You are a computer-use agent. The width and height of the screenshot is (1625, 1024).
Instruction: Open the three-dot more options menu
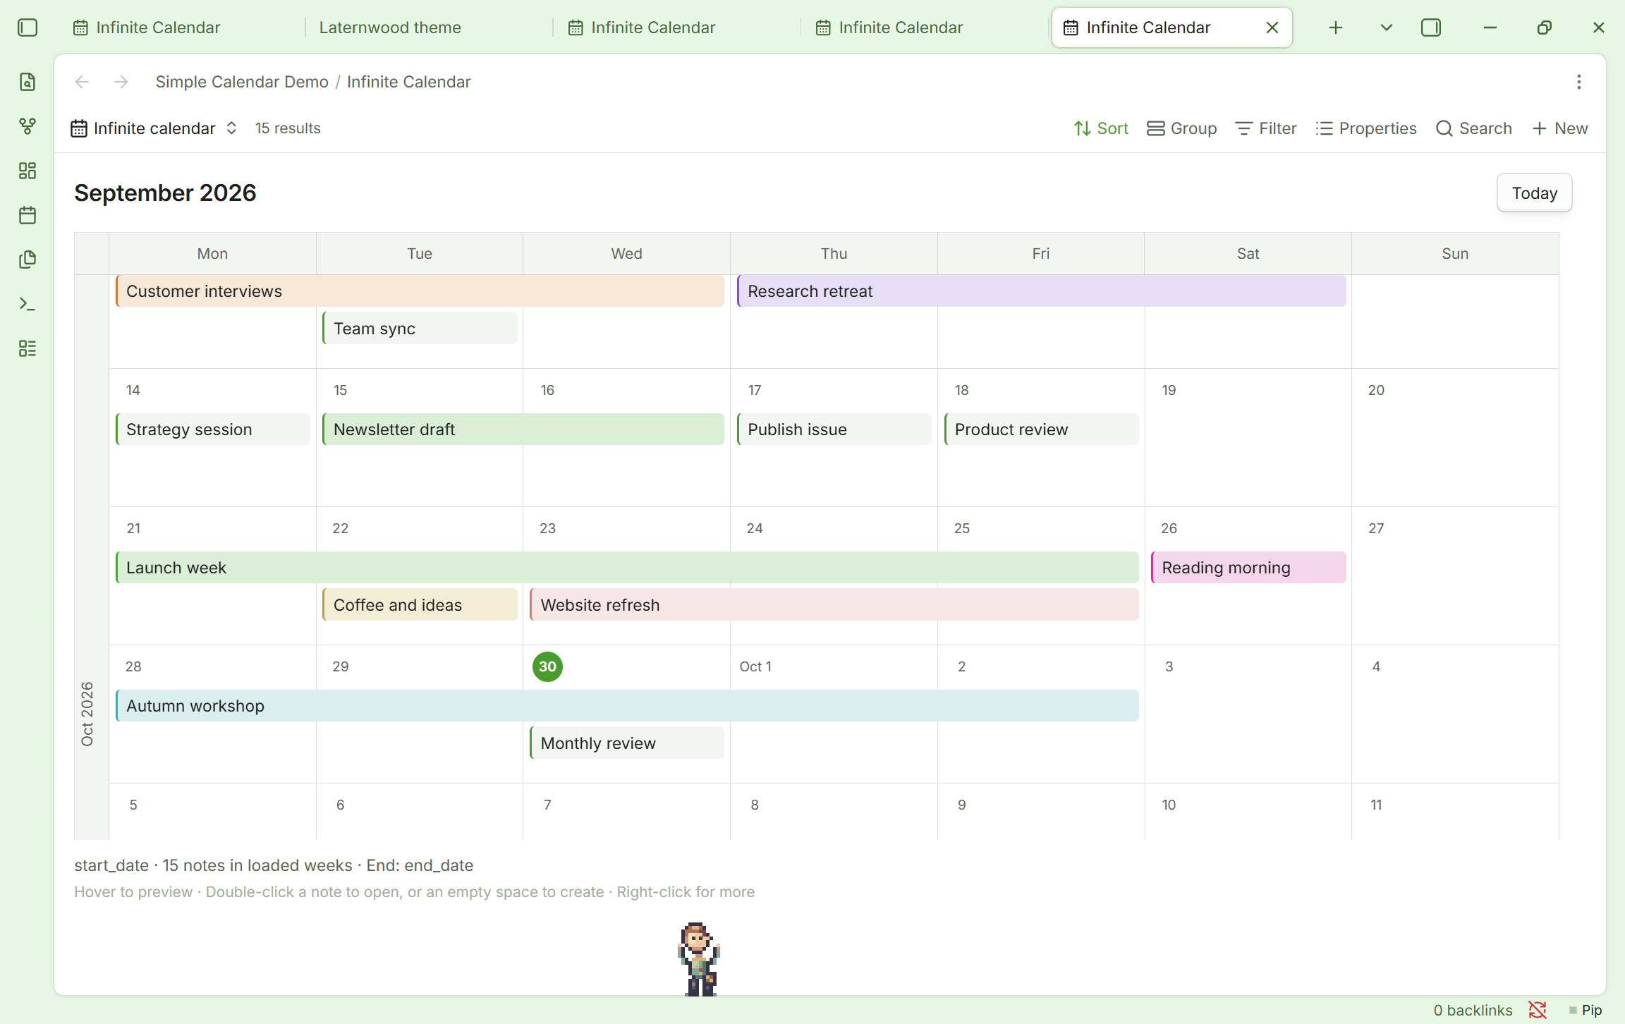[x=1579, y=82]
